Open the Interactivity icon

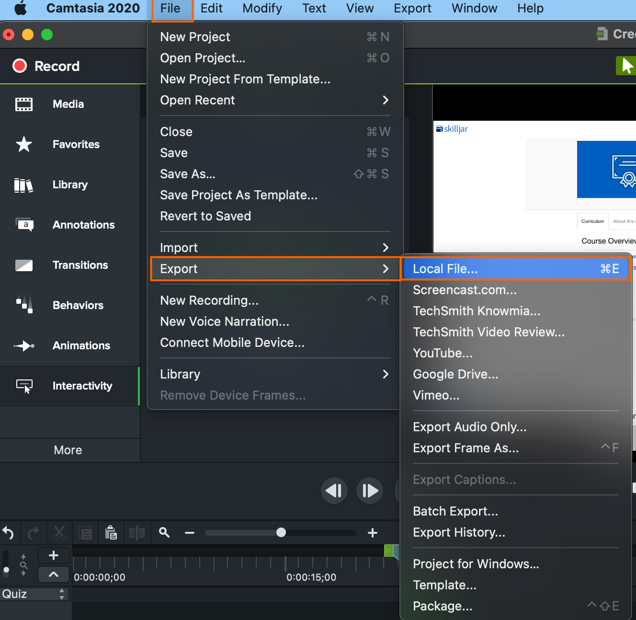pos(24,386)
